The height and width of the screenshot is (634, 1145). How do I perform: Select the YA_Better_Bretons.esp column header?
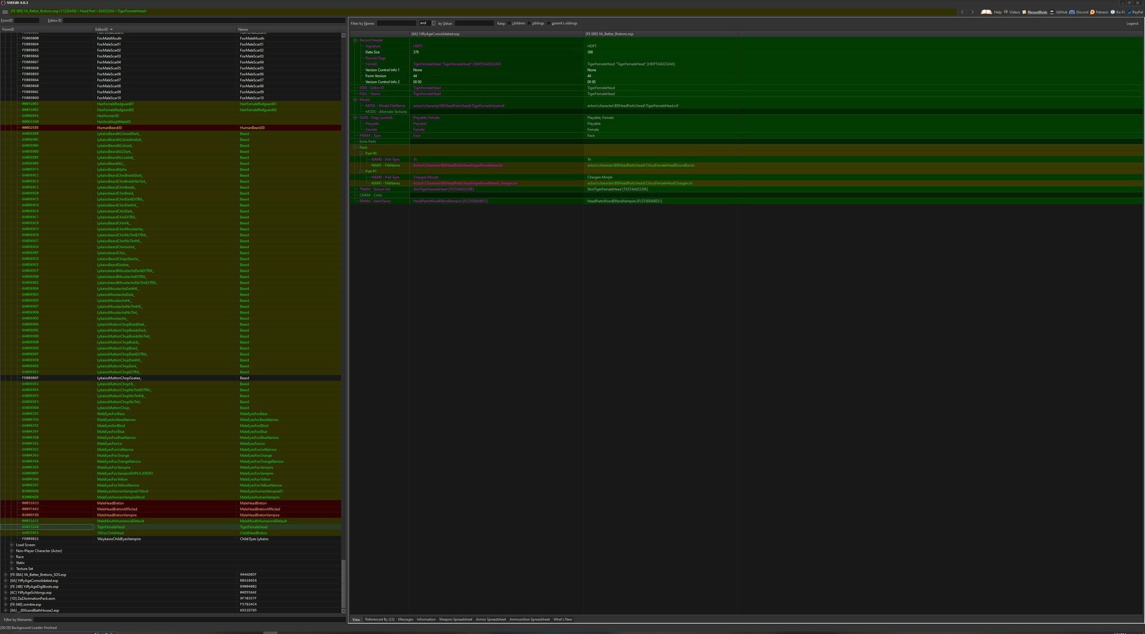661,34
